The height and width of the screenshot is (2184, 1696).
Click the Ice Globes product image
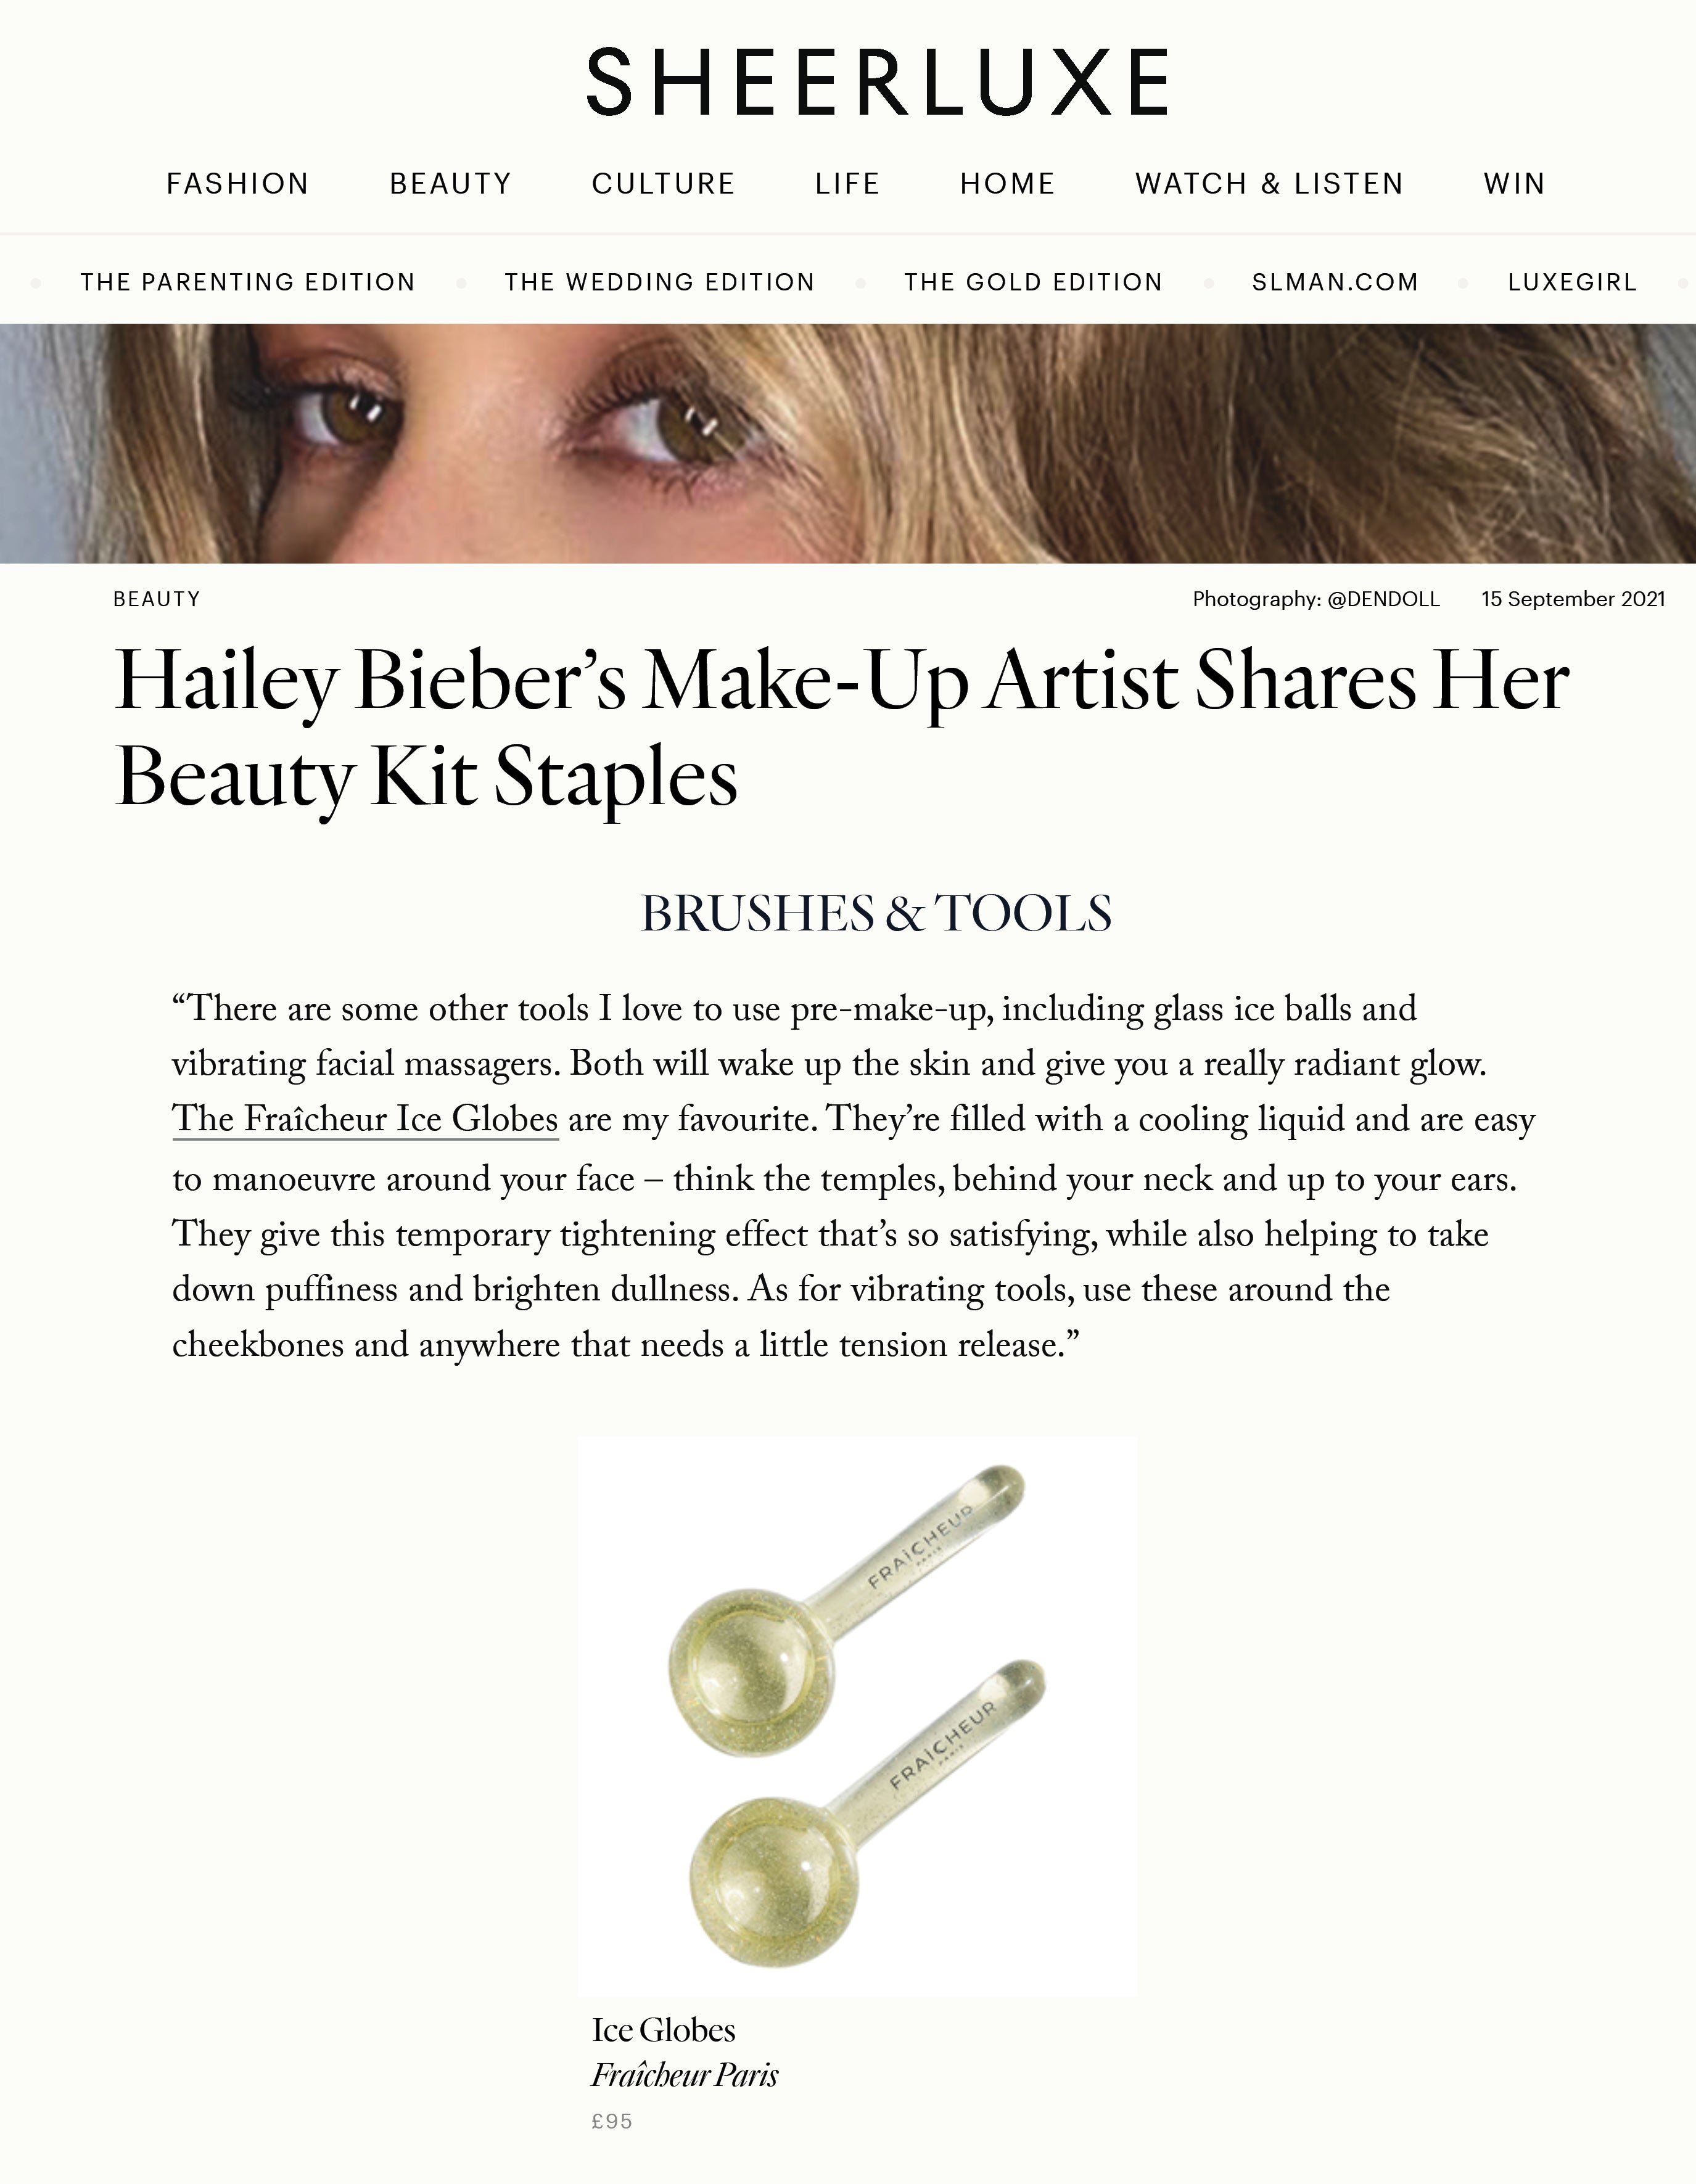coord(857,1716)
